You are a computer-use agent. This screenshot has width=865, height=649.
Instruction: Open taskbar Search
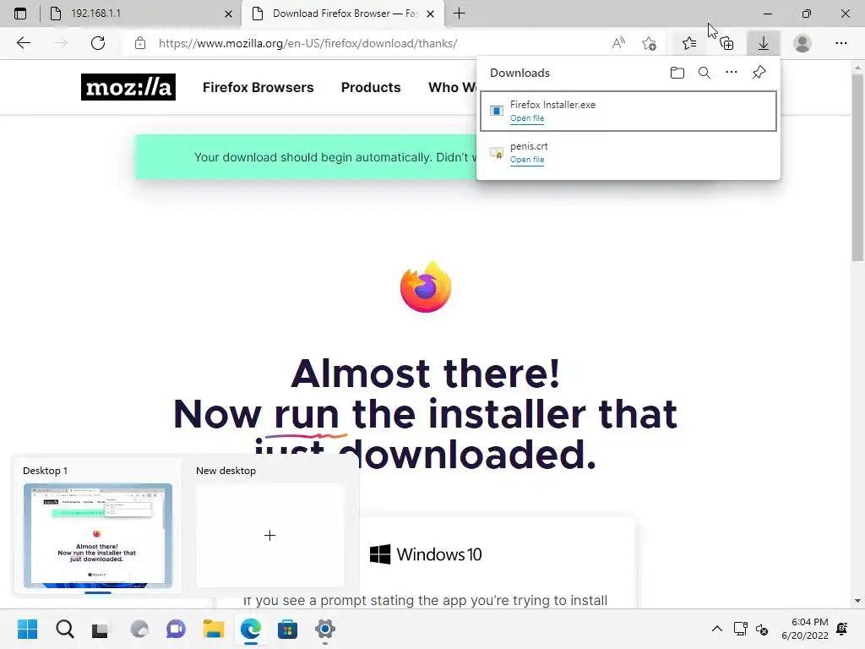64,629
